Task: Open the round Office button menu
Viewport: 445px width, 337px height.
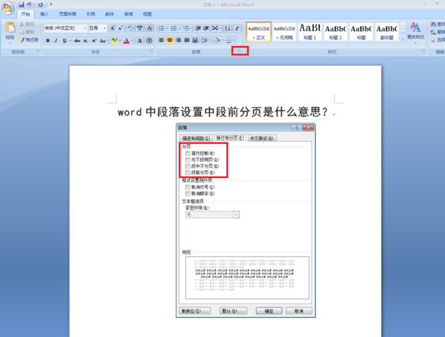Action: point(7,7)
